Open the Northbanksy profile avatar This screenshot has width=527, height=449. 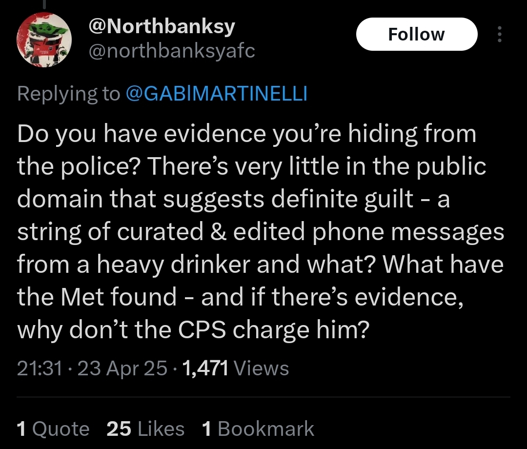tap(44, 40)
